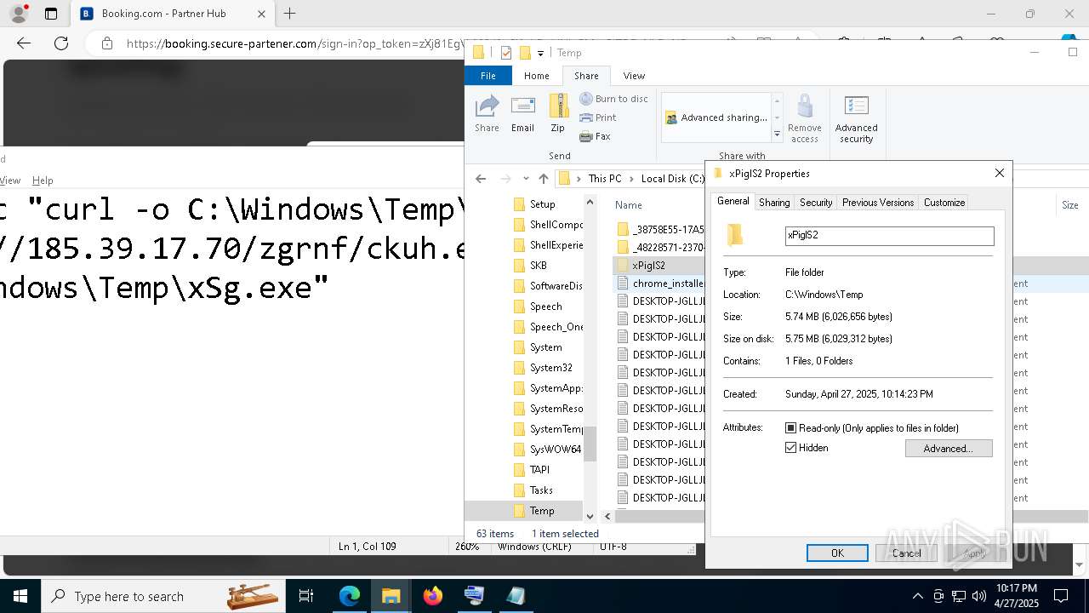The image size is (1089, 613).
Task: Click the Size column header
Action: pos(1069,205)
